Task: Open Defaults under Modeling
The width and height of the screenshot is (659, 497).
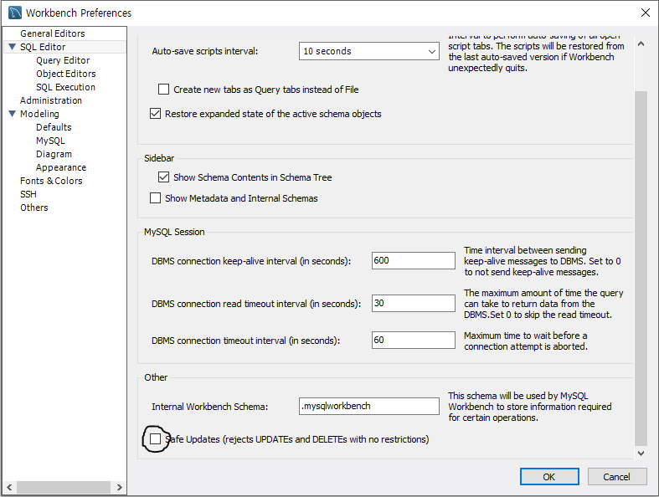Action: click(54, 127)
